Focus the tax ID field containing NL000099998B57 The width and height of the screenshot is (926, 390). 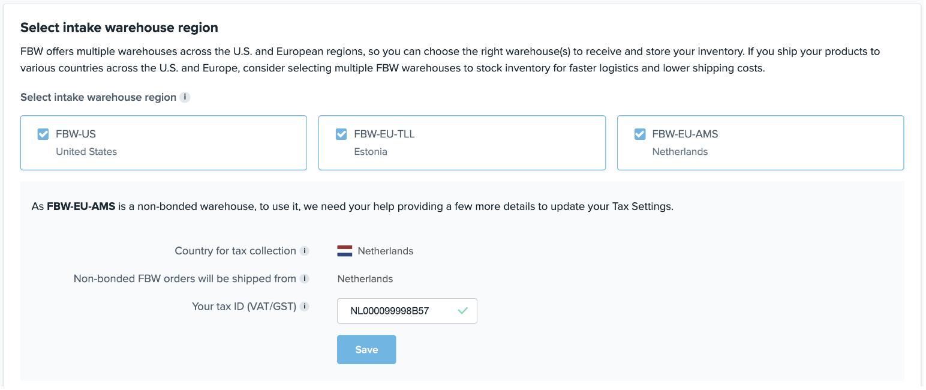407,311
